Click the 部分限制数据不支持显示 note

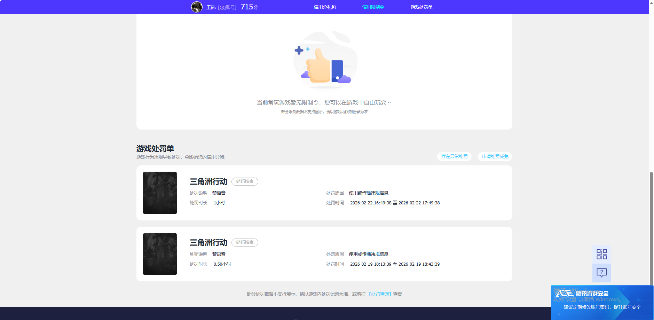[324, 112]
